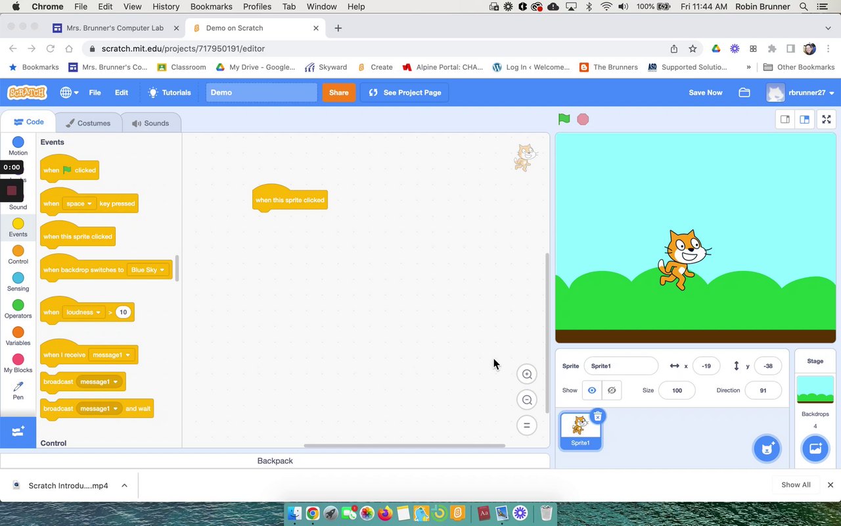Viewport: 841px width, 526px height.
Task: Select the Sound block category
Action: pyautogui.click(x=18, y=201)
